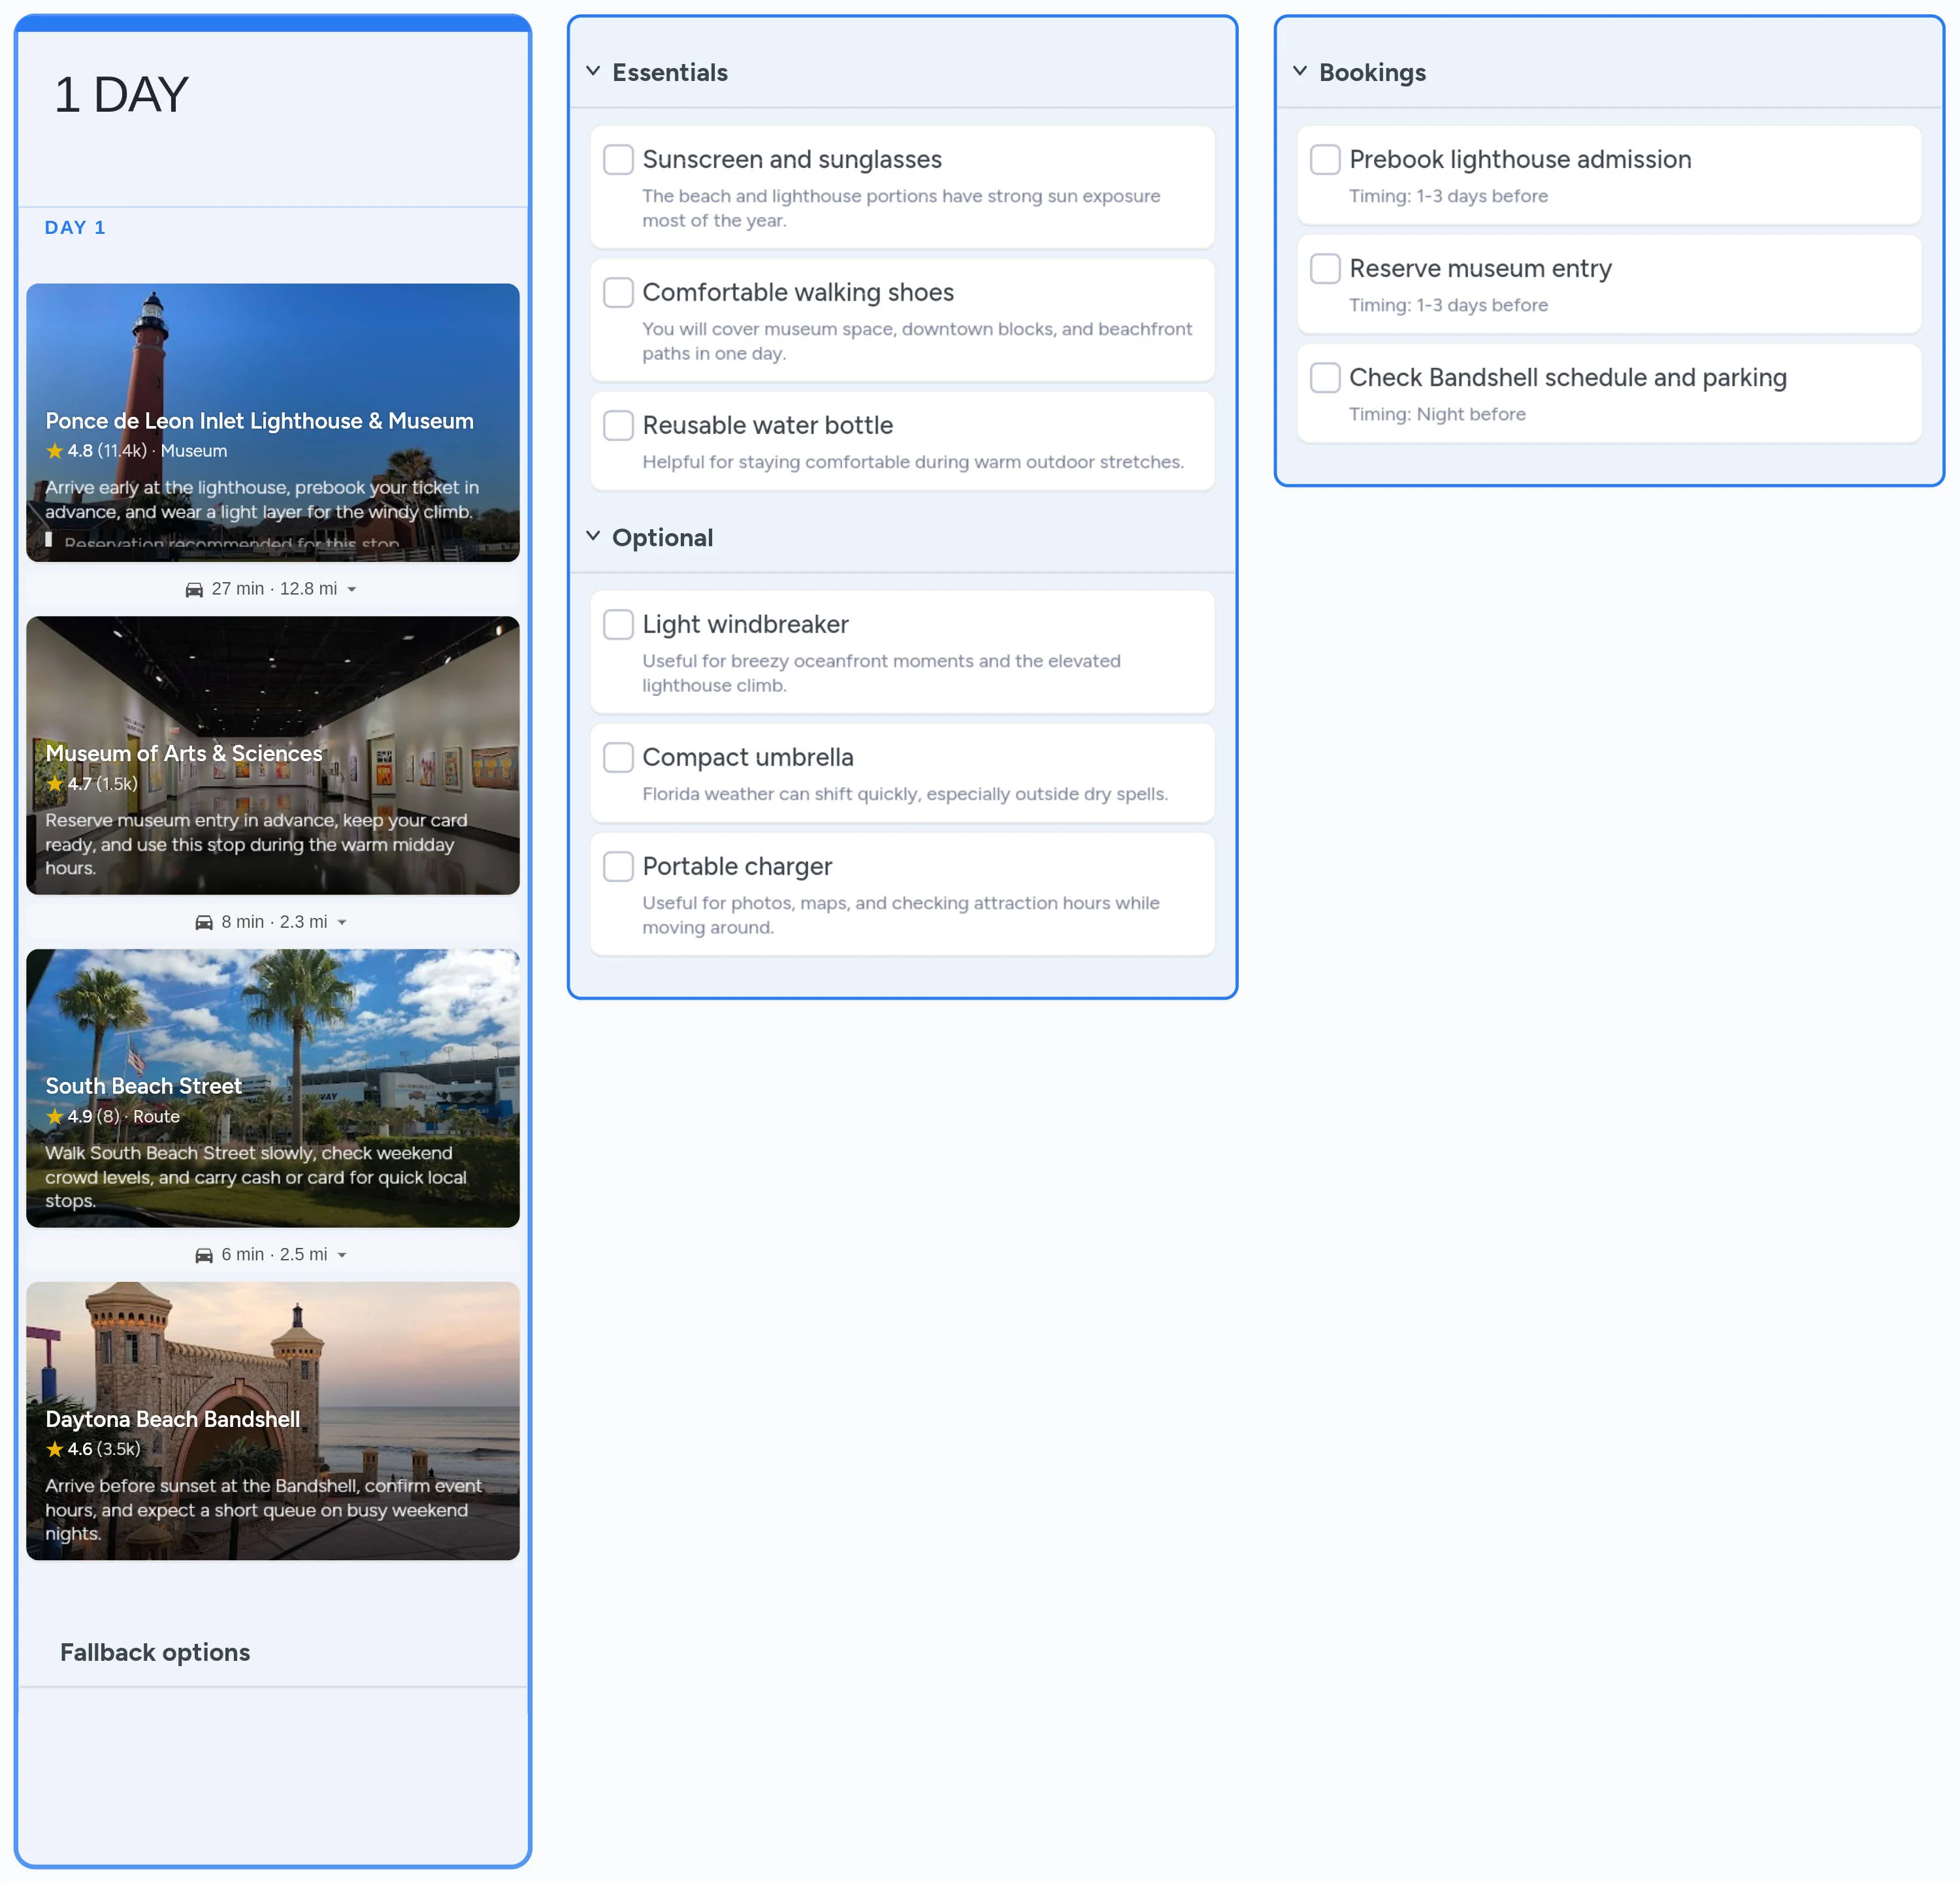Click the Ponce de Leon Inlet Lighthouse name
Screen dimensions: 1960x1883
click(x=260, y=421)
